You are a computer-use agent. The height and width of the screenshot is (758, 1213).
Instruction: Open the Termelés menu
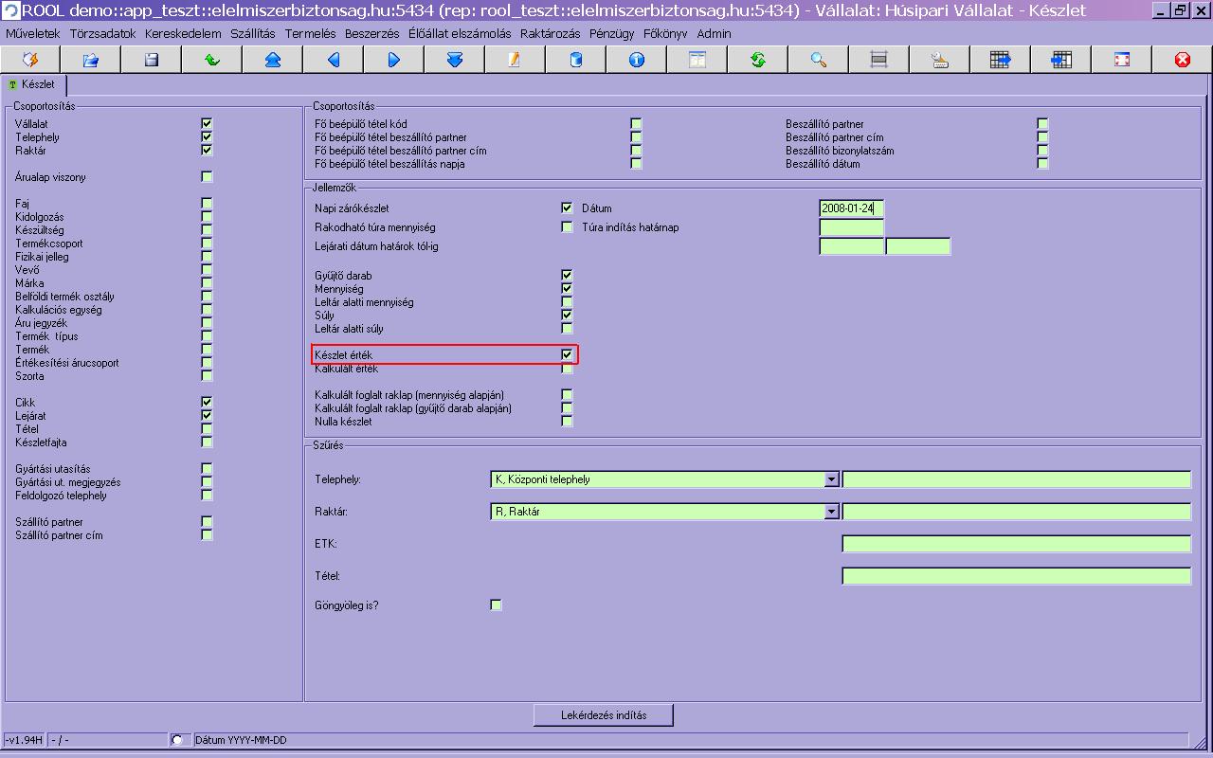(x=310, y=33)
